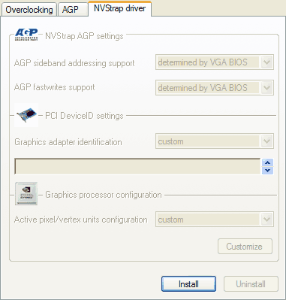Screen dimensions: 286x300
Task: Click the Customize button
Action: pos(245,247)
